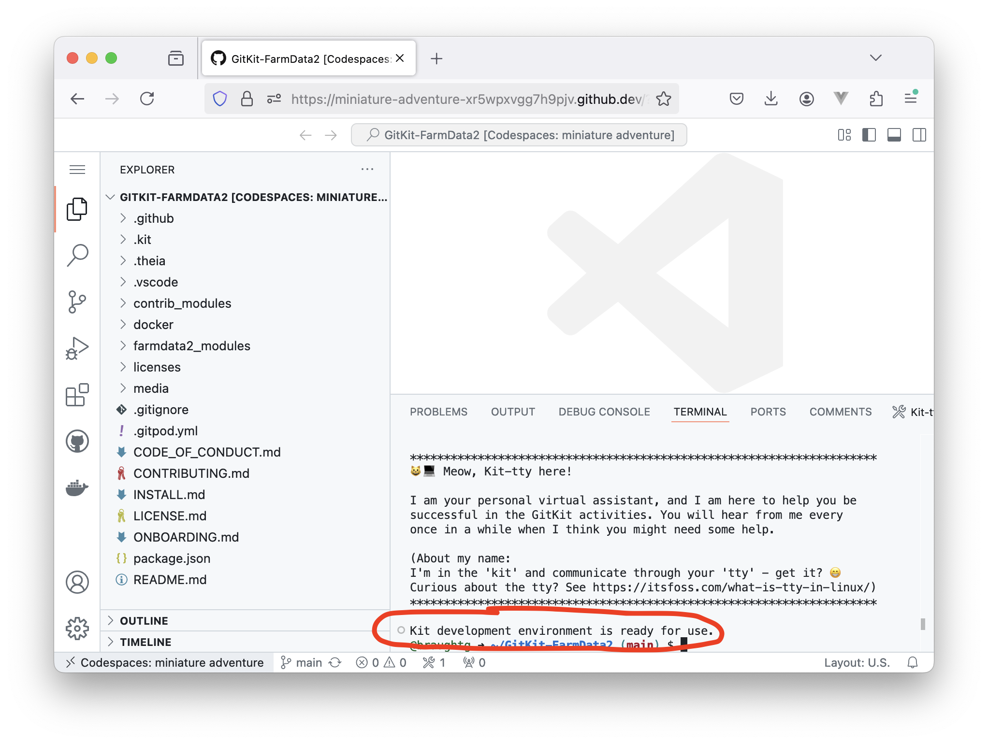The width and height of the screenshot is (988, 744).
Task: Expand the farmdata2_modules folder
Action: point(191,346)
